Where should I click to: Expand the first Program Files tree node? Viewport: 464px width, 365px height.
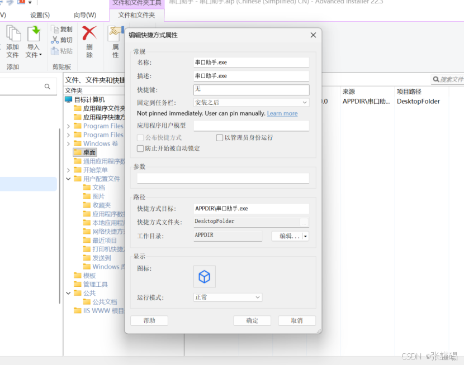(x=68, y=126)
